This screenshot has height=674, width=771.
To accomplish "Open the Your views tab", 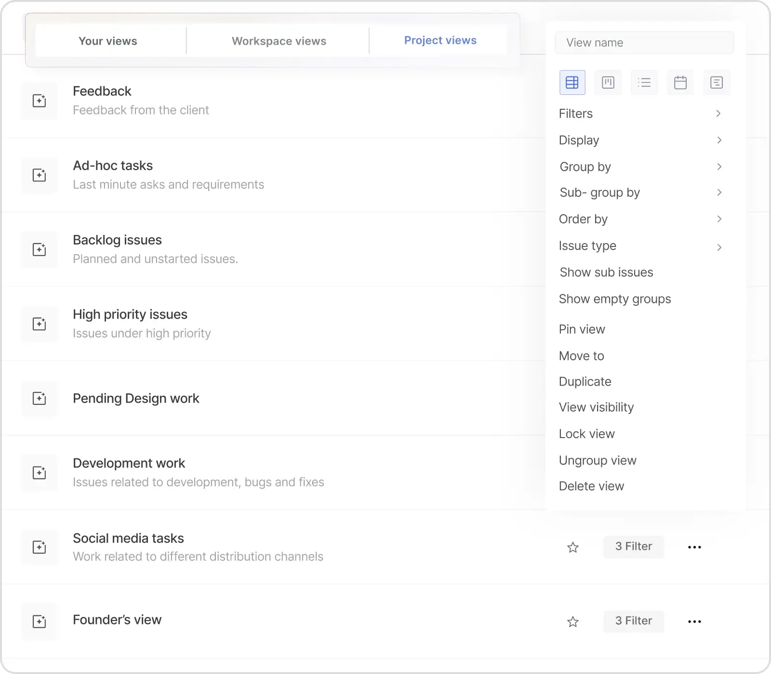I will (108, 41).
